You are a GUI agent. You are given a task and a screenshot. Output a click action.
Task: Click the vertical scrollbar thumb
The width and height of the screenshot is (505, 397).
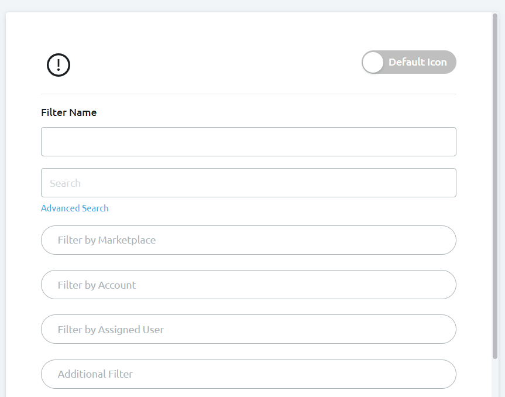(x=495, y=176)
